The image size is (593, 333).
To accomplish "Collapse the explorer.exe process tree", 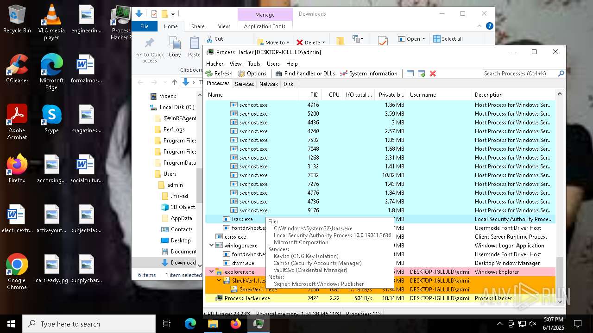I will [x=212, y=272].
